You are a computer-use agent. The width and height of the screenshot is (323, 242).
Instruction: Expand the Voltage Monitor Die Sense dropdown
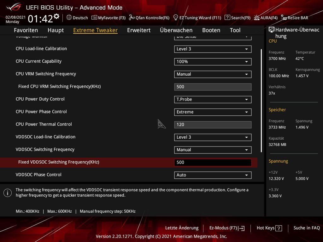pos(213,37)
